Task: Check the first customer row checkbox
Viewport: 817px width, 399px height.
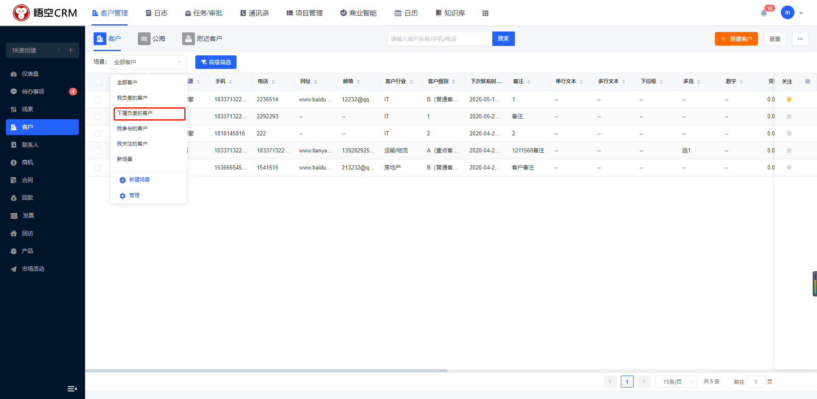Action: [x=98, y=100]
